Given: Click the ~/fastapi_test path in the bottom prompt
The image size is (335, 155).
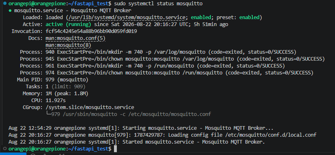Looking at the screenshot, I should point(88,148).
